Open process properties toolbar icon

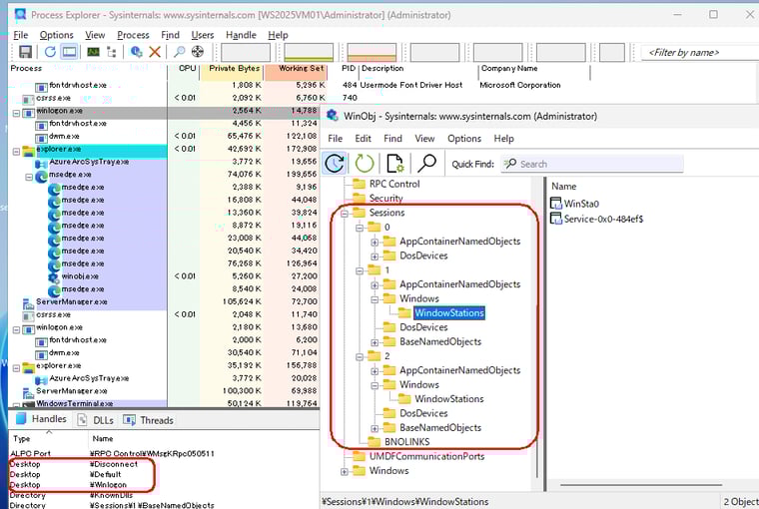coord(136,52)
